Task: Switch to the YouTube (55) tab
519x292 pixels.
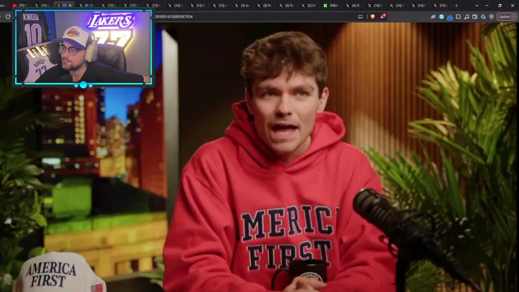Action: coord(19,5)
